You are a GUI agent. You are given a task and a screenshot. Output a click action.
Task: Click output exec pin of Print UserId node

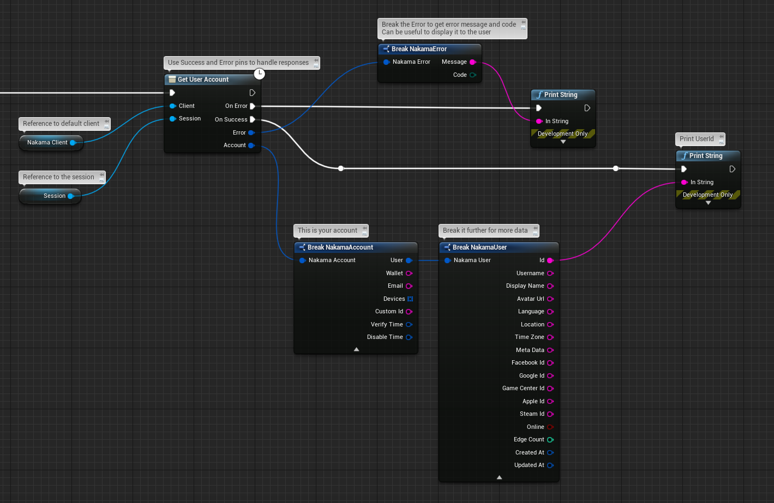(733, 169)
